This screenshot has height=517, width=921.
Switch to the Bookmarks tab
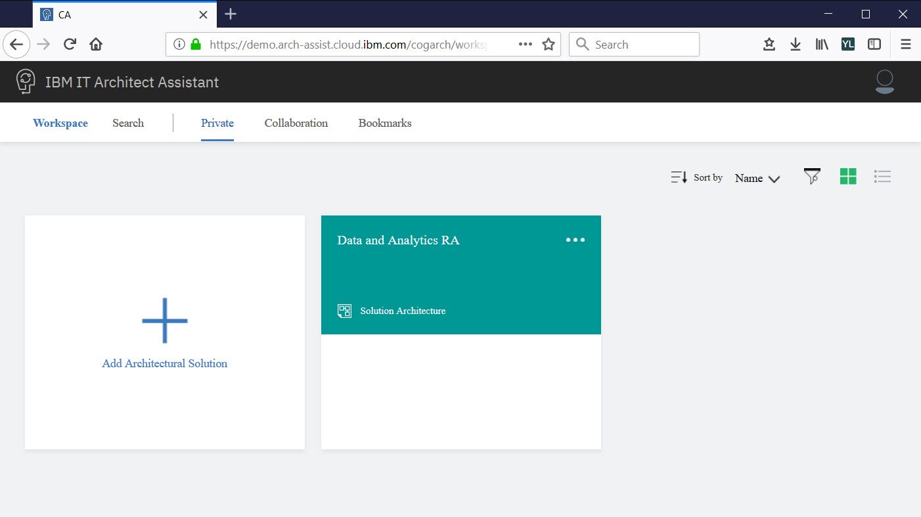[x=385, y=123]
